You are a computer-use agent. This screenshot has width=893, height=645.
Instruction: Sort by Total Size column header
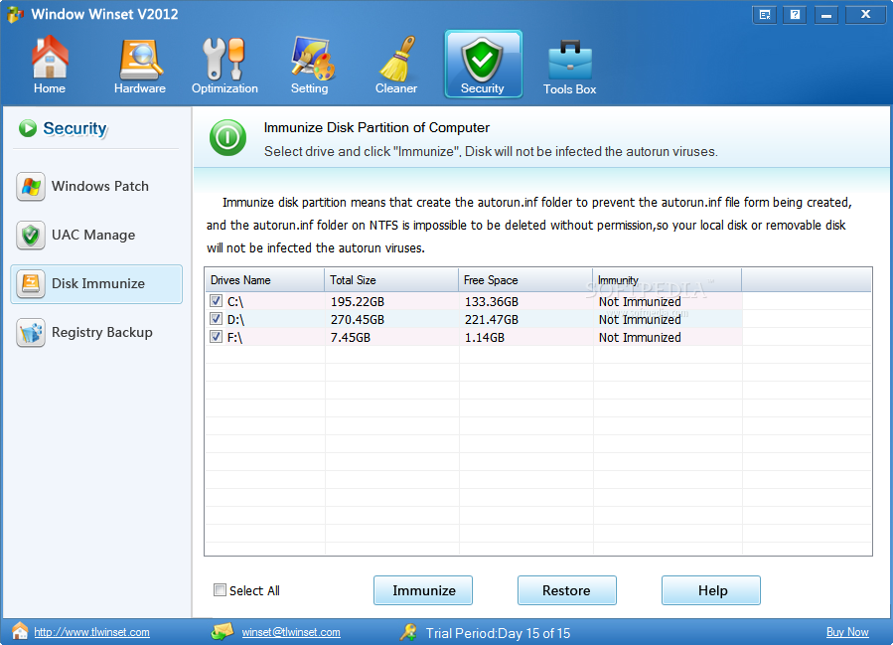pyautogui.click(x=391, y=280)
